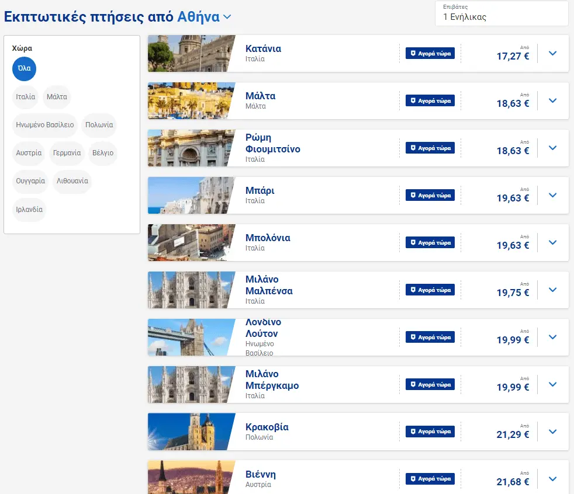
Task: Click Αγορά τώρα for Μπάρι
Action: [x=430, y=195]
